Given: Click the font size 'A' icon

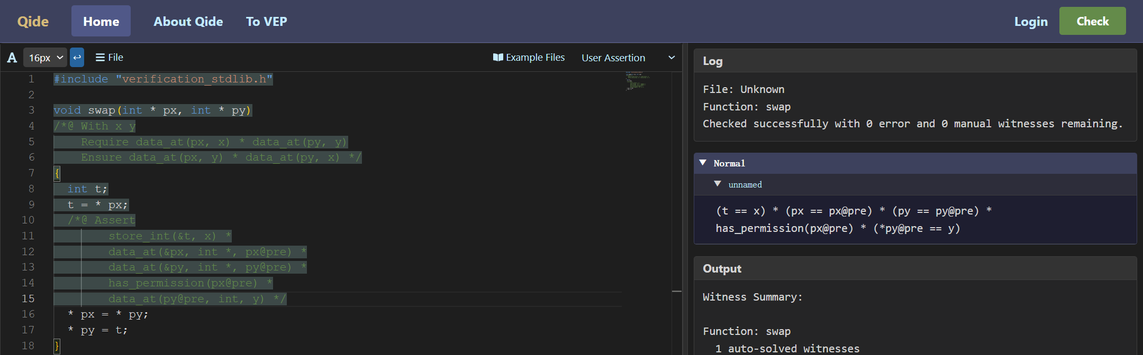Looking at the screenshot, I should coord(12,58).
